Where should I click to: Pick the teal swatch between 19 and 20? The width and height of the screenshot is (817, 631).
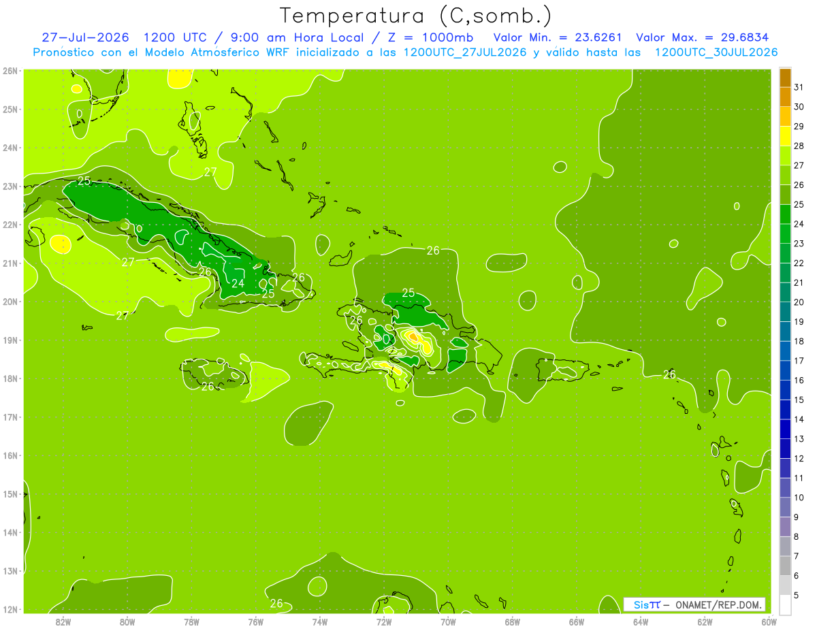(785, 312)
